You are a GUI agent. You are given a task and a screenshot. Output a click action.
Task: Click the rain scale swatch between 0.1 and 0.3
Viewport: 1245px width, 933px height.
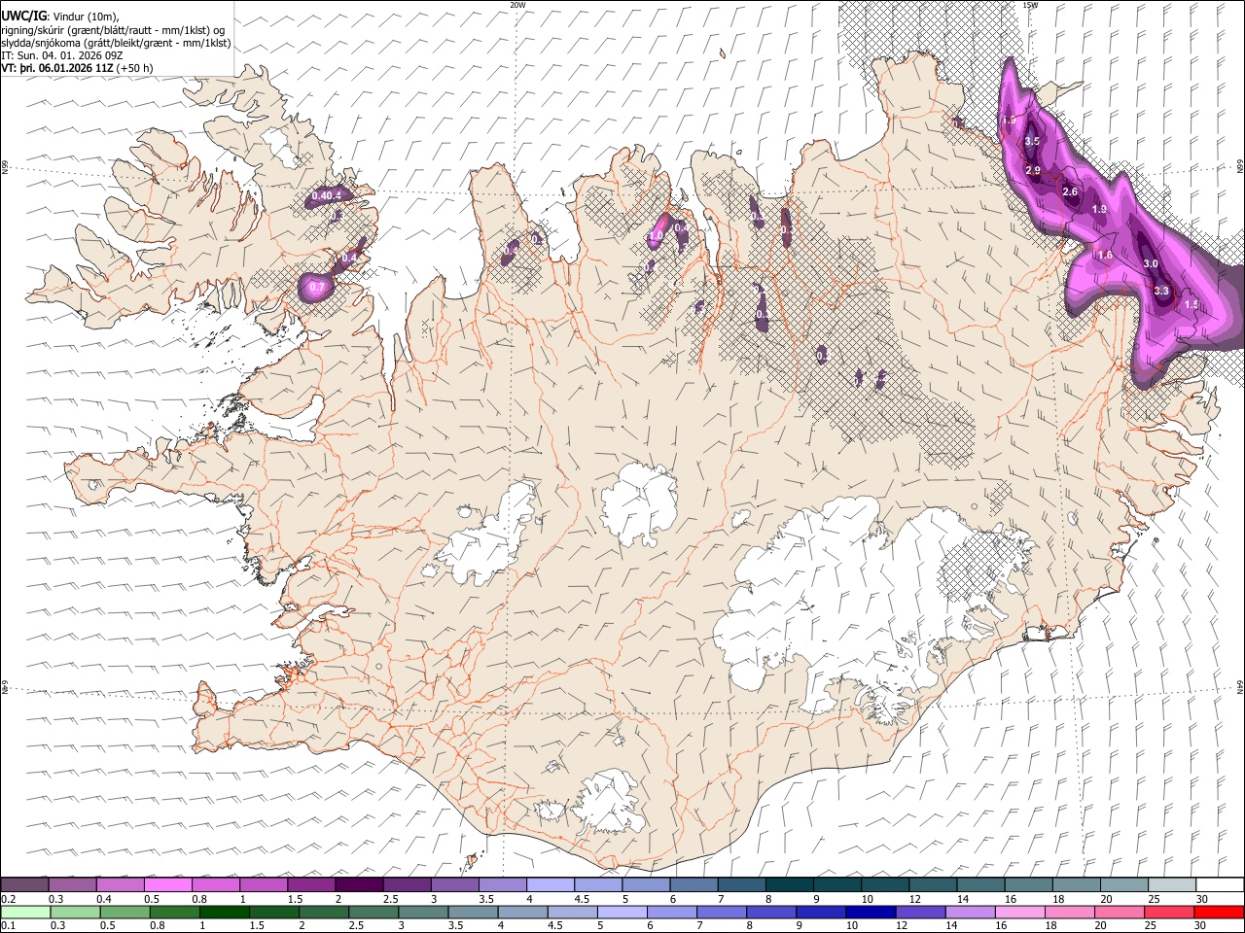pos(25,912)
